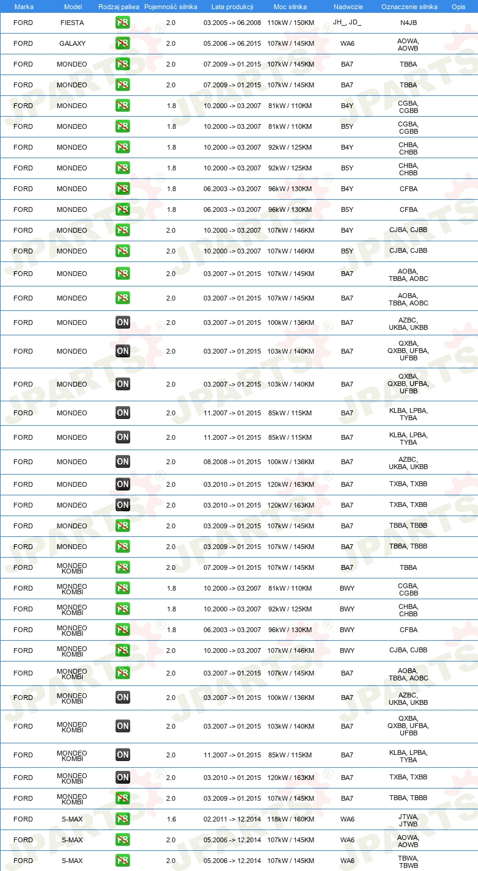Click '100kW / 136KM' in MONDEO KOMBI row
This screenshot has width=478, height=871.
click(290, 698)
